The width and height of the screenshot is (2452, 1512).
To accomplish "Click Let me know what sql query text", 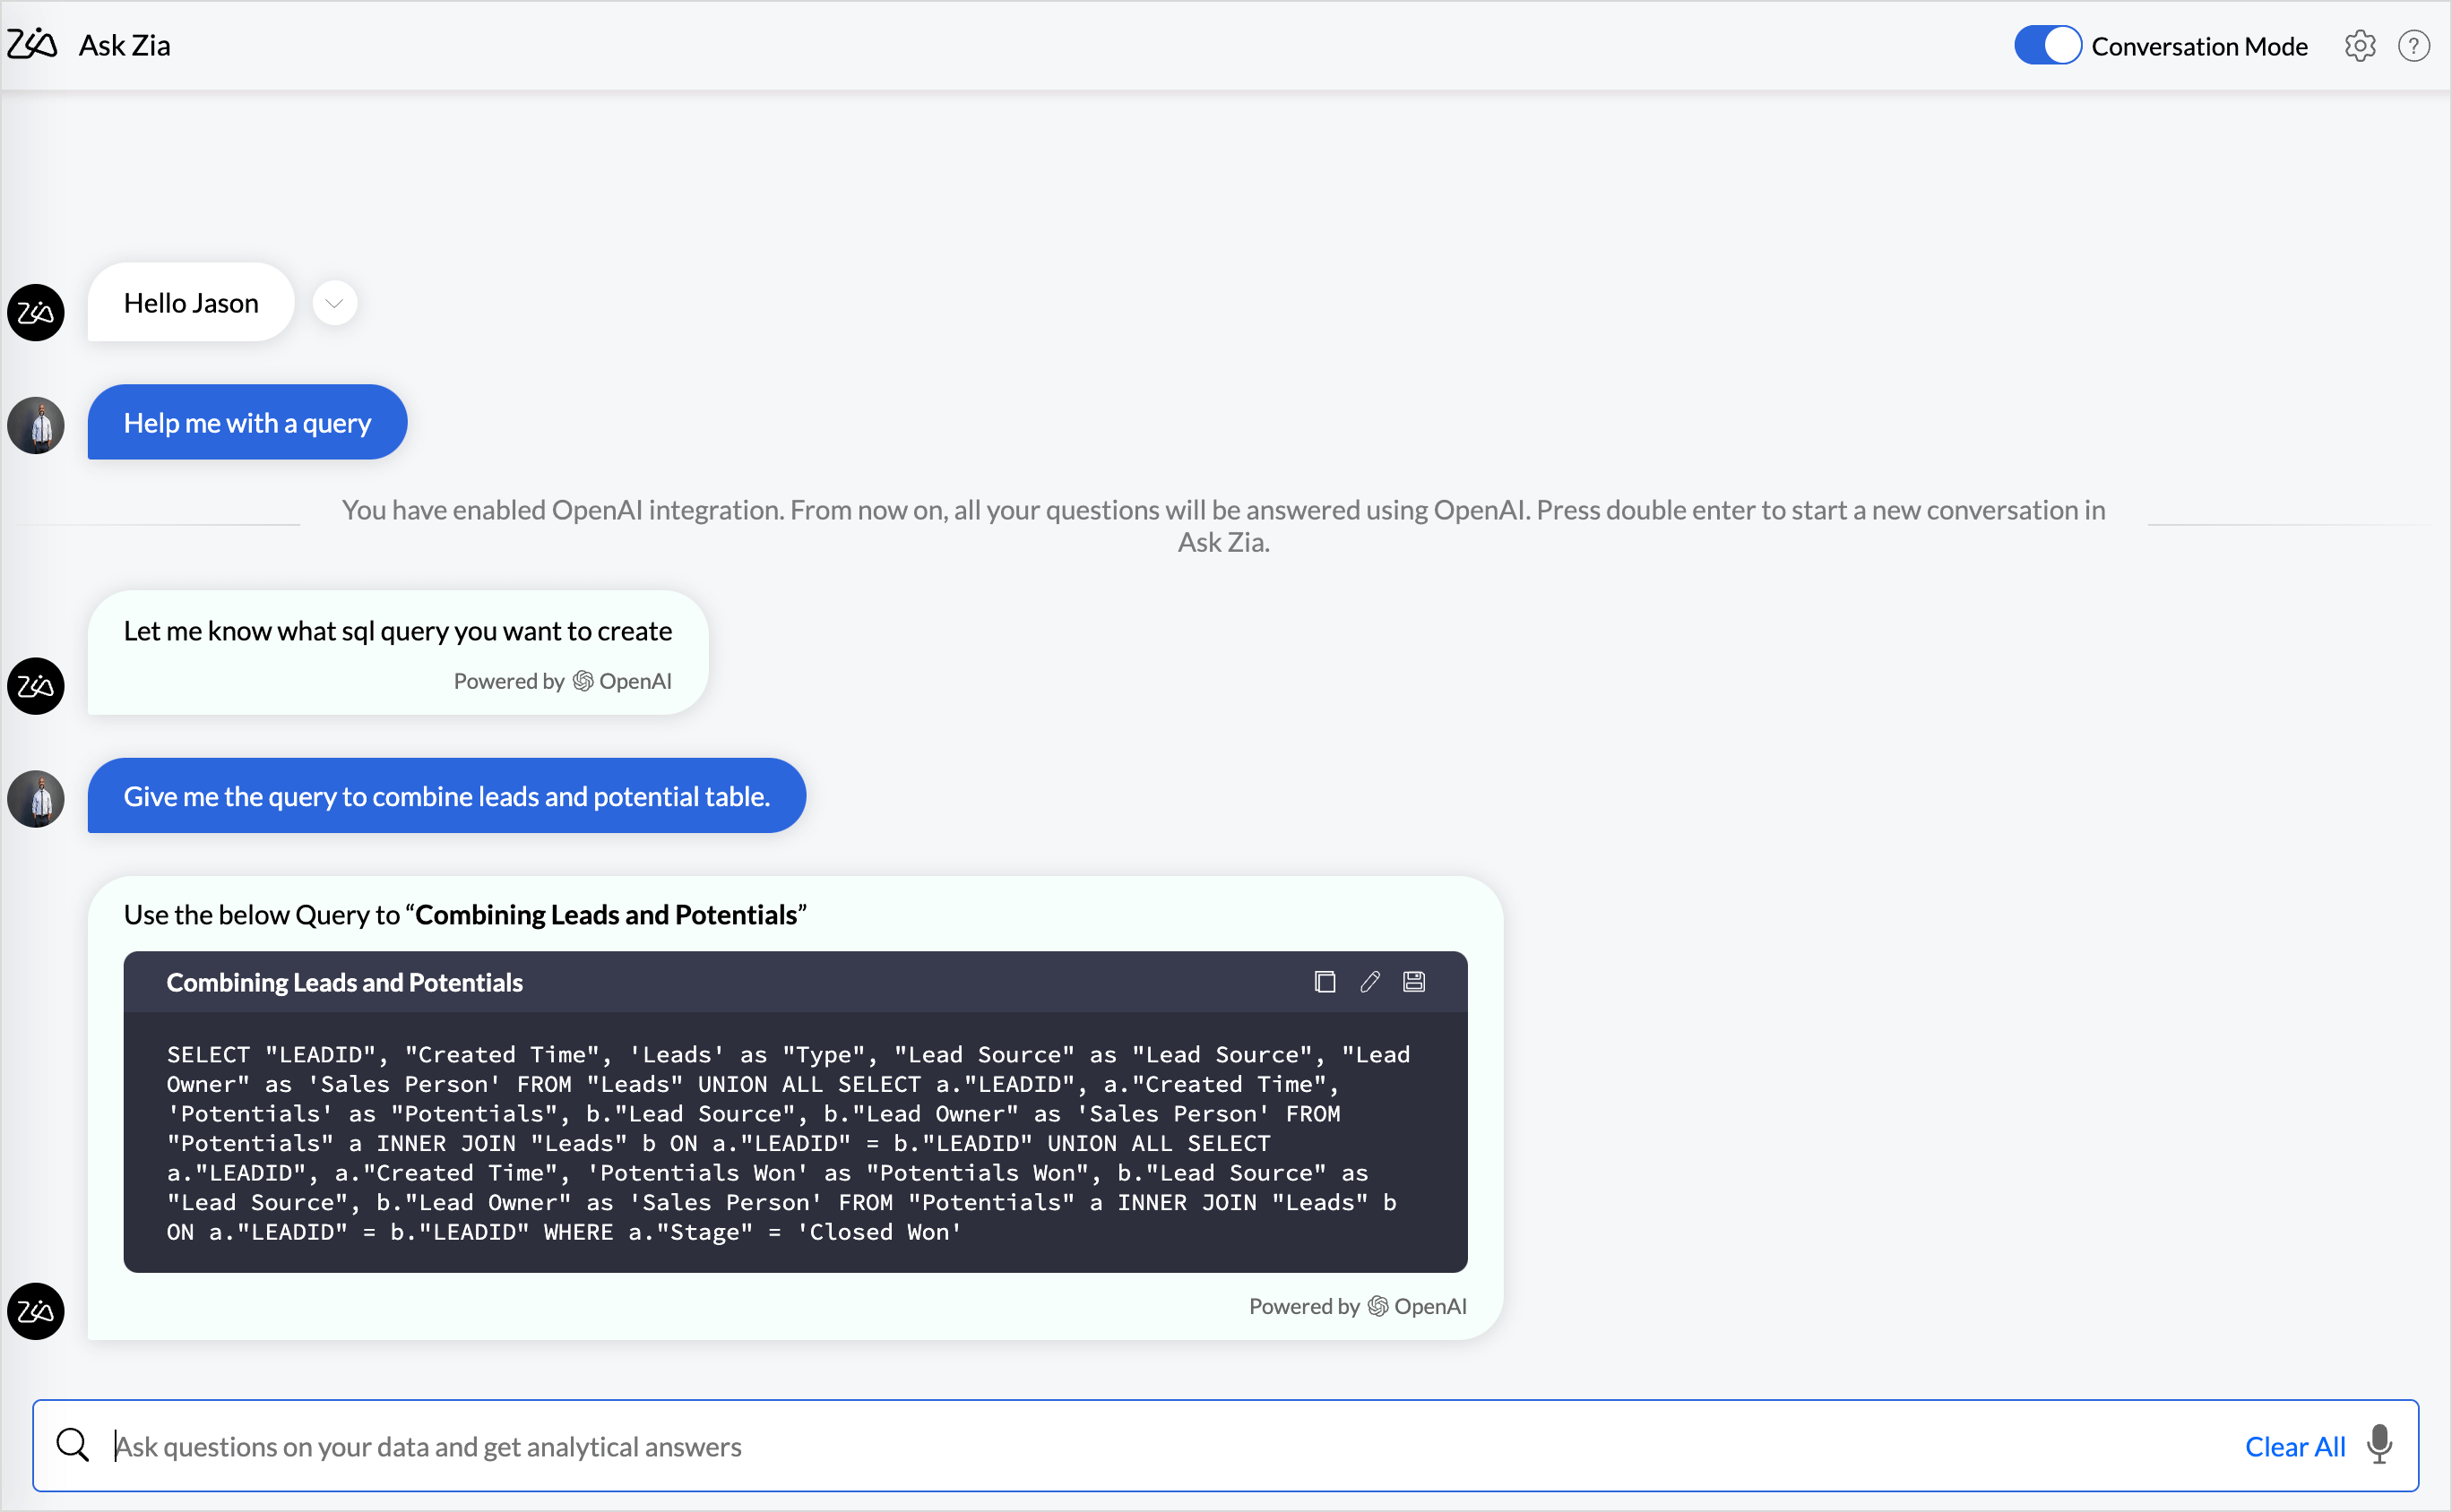I will coord(398,631).
